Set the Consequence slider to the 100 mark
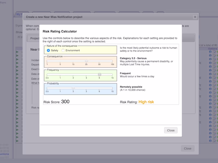218x163 pixels. (x=112, y=61)
